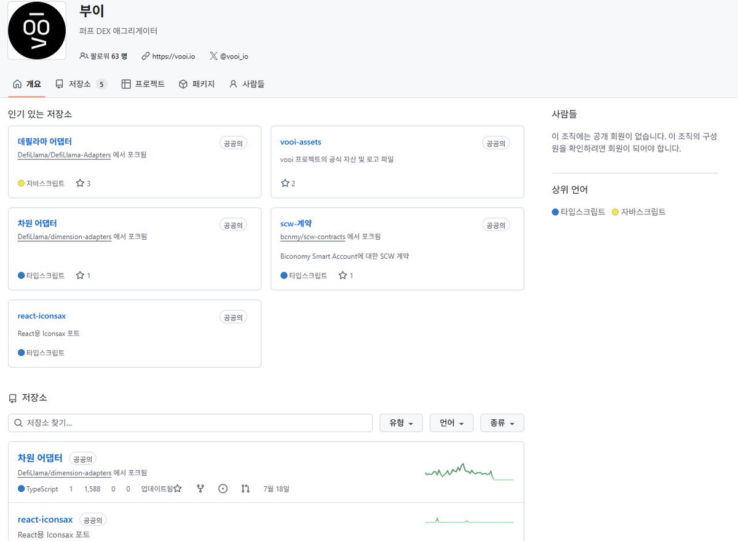Open 차원 어댑터 in the repository list
Image resolution: width=738 pixels, height=541 pixels.
[40, 458]
